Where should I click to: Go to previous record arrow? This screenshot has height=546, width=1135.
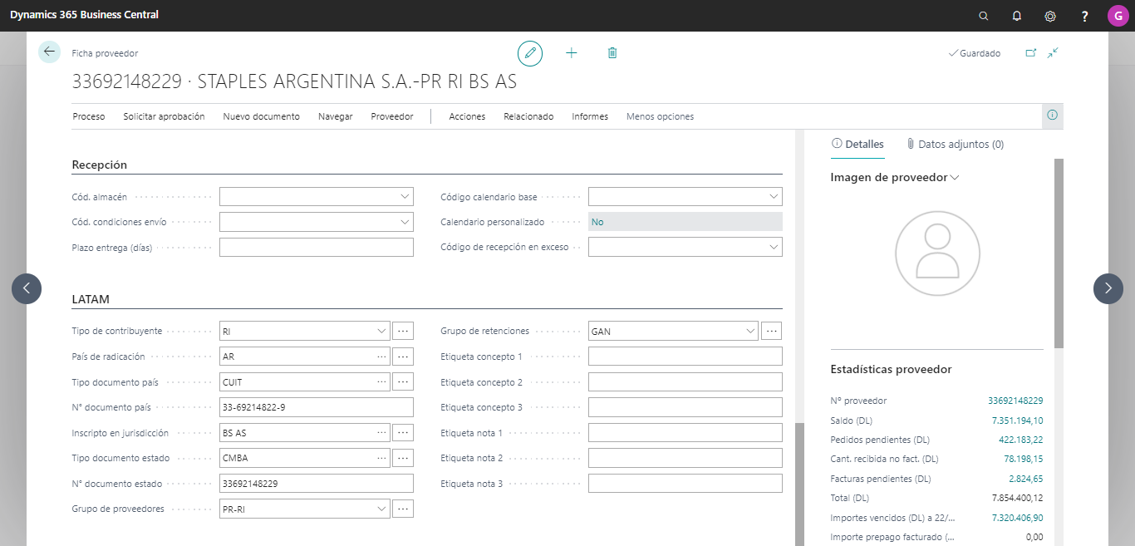click(27, 288)
